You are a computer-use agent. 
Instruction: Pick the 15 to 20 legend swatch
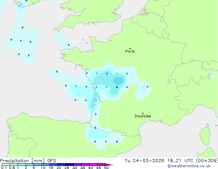pyautogui.click(x=54, y=165)
